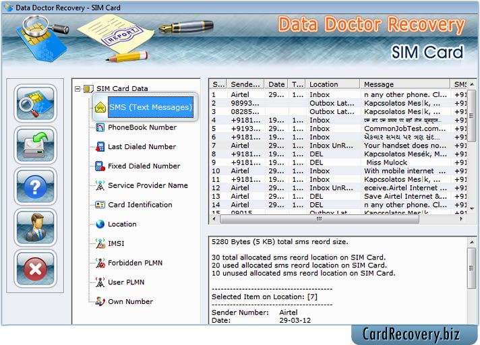Open Card Identification entry
480x345 pixels.
140,205
